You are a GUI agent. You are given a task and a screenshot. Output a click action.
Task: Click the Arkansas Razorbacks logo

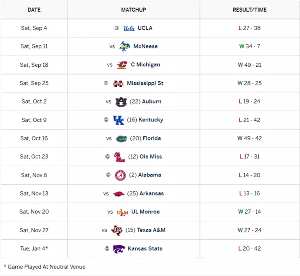tap(118, 194)
